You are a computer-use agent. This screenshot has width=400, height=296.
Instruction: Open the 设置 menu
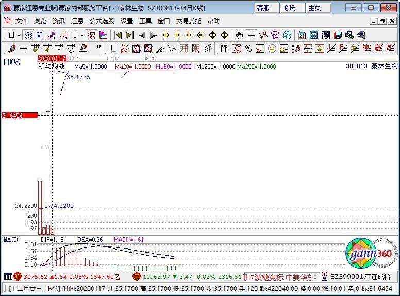[127, 21]
